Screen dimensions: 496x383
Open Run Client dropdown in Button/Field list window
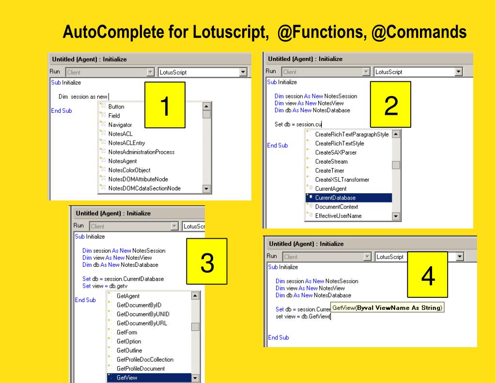[x=151, y=72]
